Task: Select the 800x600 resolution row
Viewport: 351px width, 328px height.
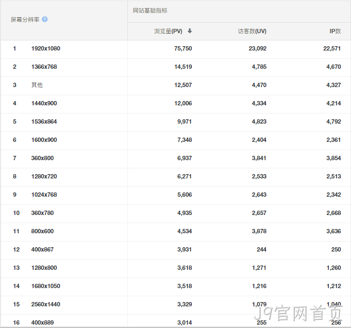Action: (x=175, y=231)
